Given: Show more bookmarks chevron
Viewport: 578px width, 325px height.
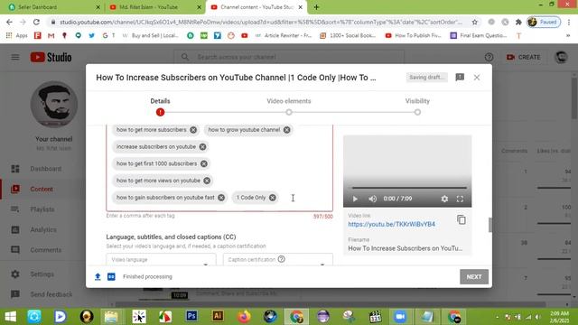Looking at the screenshot, I should click(x=568, y=35).
